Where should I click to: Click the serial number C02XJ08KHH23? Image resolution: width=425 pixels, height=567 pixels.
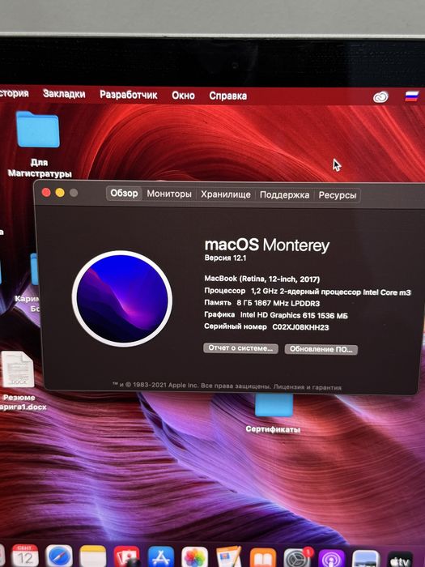tap(300, 327)
